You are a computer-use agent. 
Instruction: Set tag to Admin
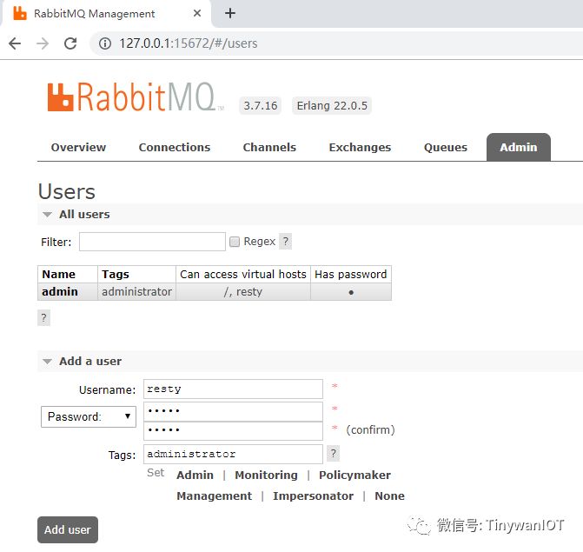coord(195,475)
